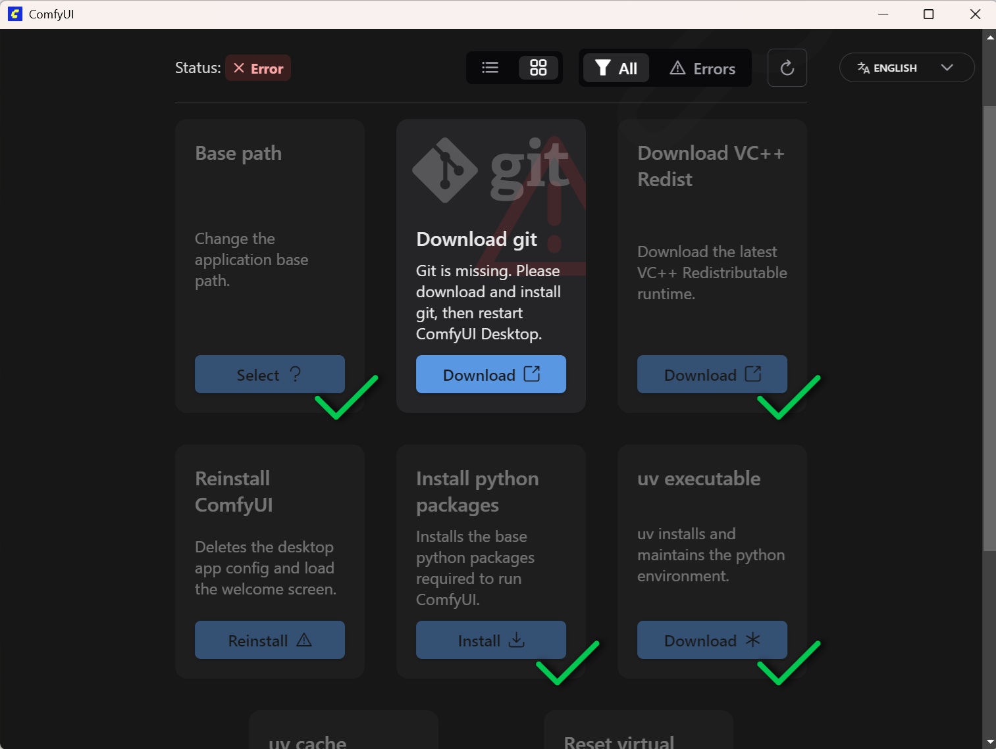Screen dimensions: 996x749
Task: Click the scrollbar up arrow
Action: click(989, 37)
